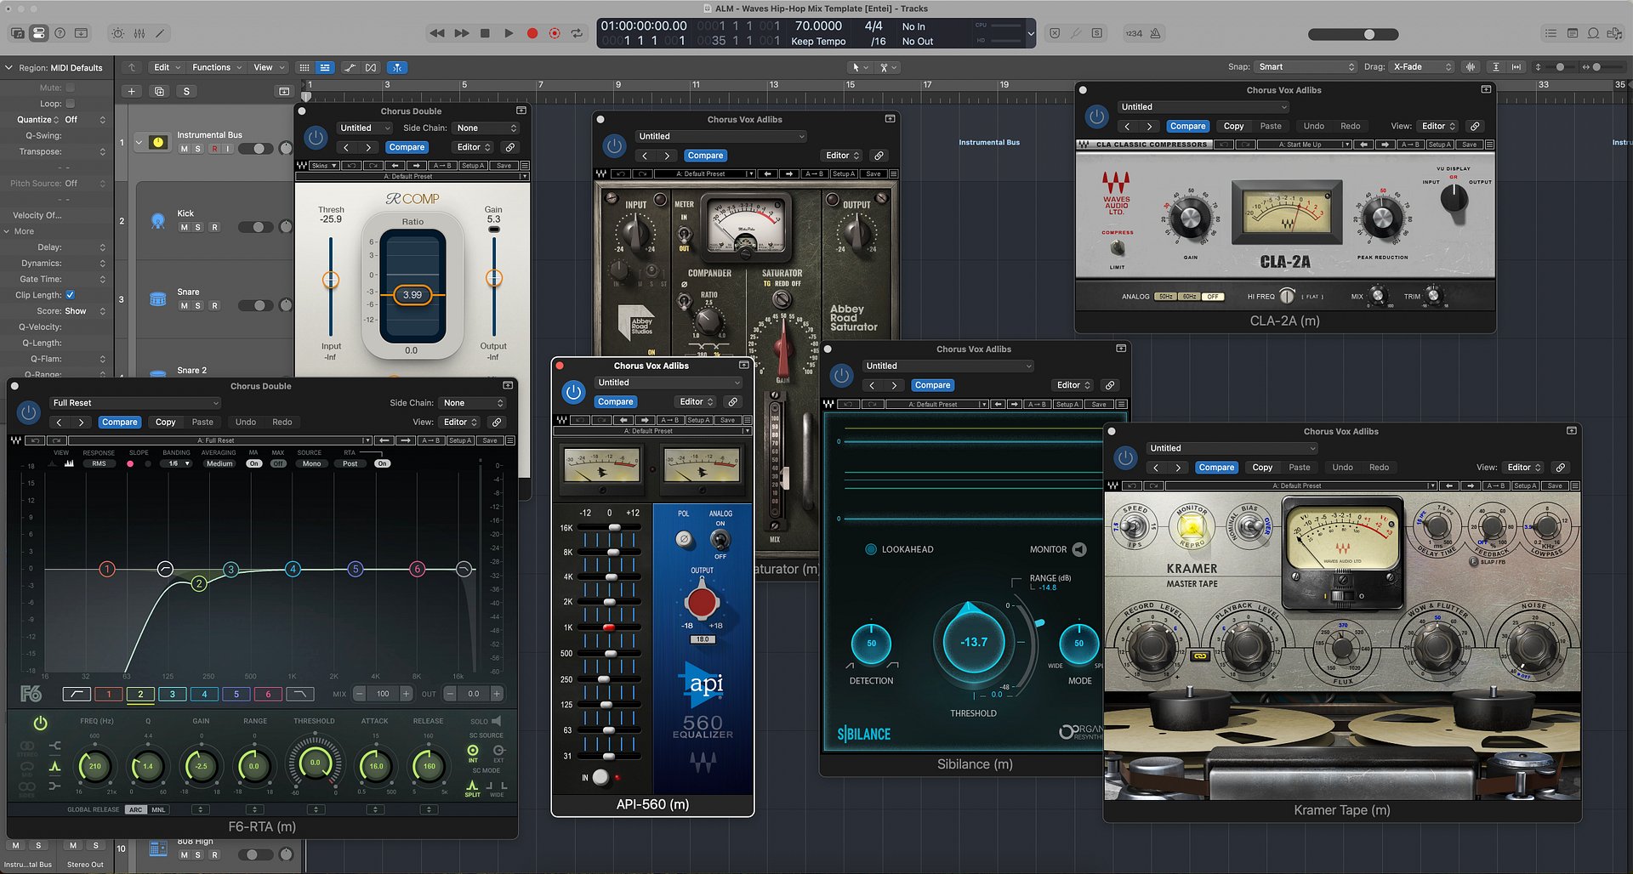Viewport: 1633px width, 874px height.
Task: Click the duplicate track icon
Action: (x=159, y=91)
